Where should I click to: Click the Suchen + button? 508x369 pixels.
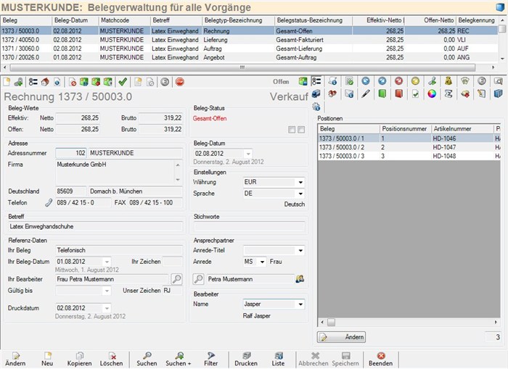pos(179,360)
